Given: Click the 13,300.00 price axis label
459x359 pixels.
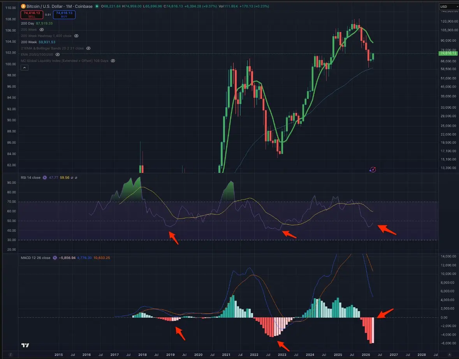Looking at the screenshot, I should [x=449, y=168].
